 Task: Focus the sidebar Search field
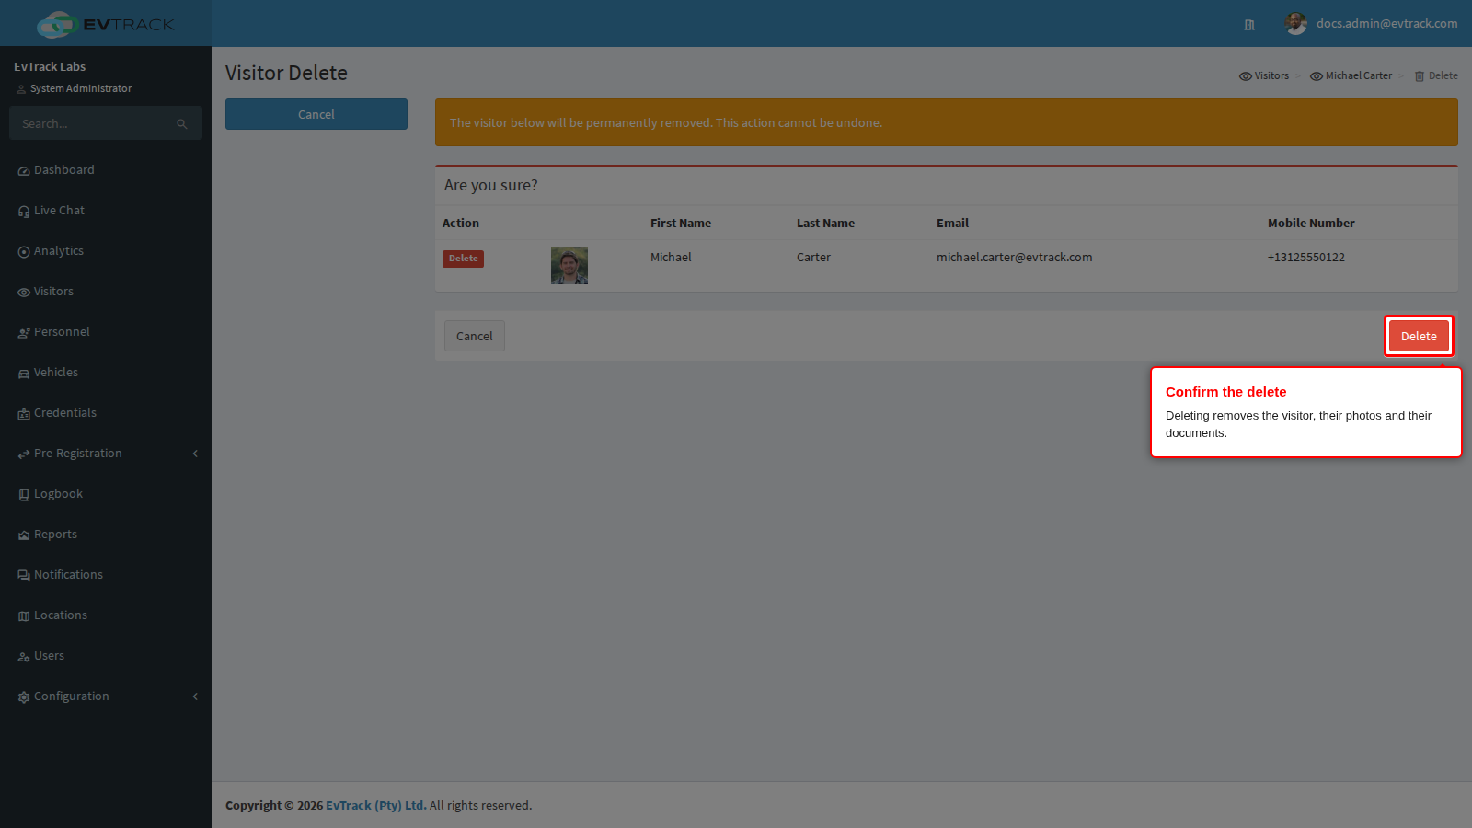(106, 123)
